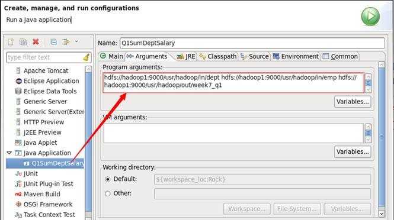
Task: Open filter dropdown arrow in toolbar
Action: tap(76, 41)
